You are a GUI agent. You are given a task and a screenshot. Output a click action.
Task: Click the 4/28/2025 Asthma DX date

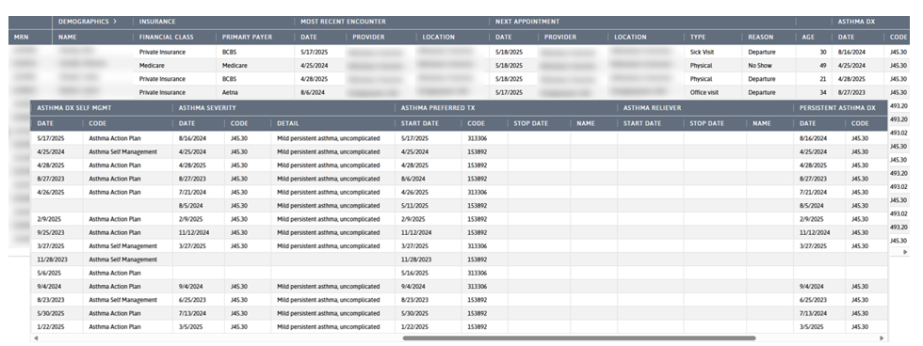coord(851,79)
